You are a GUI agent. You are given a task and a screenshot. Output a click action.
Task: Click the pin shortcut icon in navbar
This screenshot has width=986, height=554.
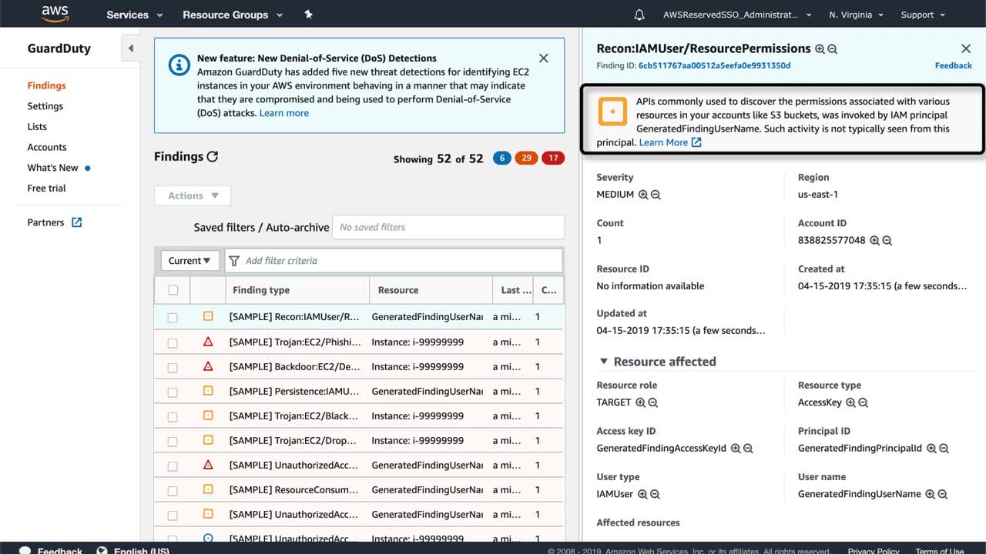point(308,15)
